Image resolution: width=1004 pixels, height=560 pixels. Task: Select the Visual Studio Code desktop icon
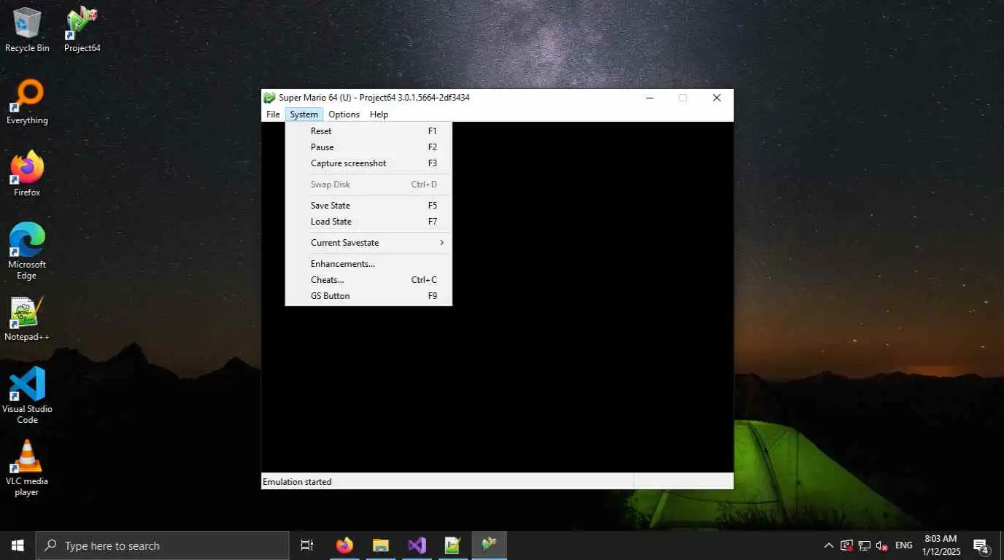[x=27, y=395]
